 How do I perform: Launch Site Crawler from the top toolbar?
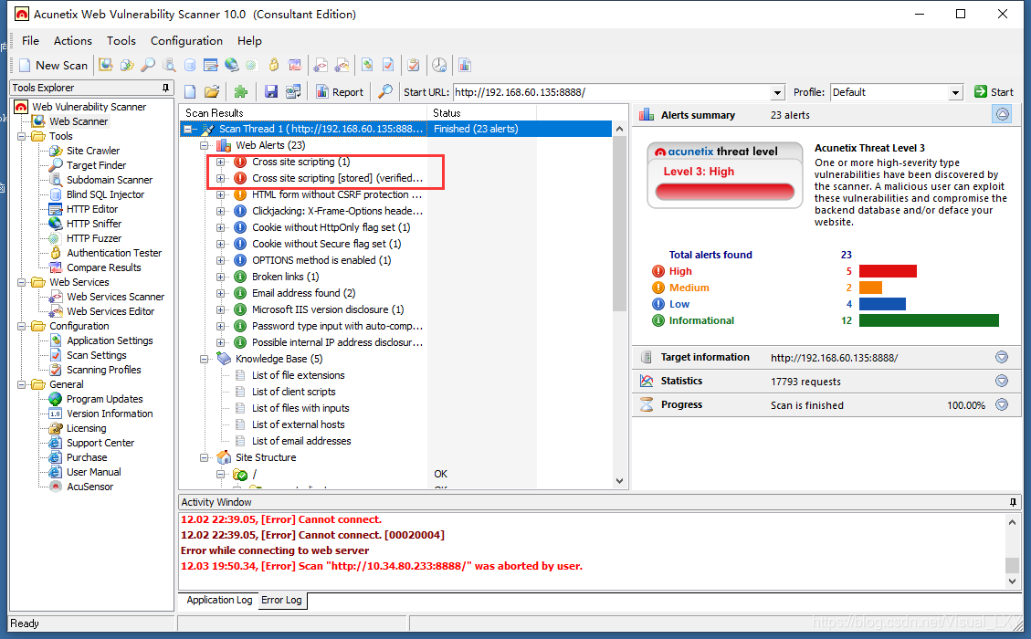click(127, 65)
